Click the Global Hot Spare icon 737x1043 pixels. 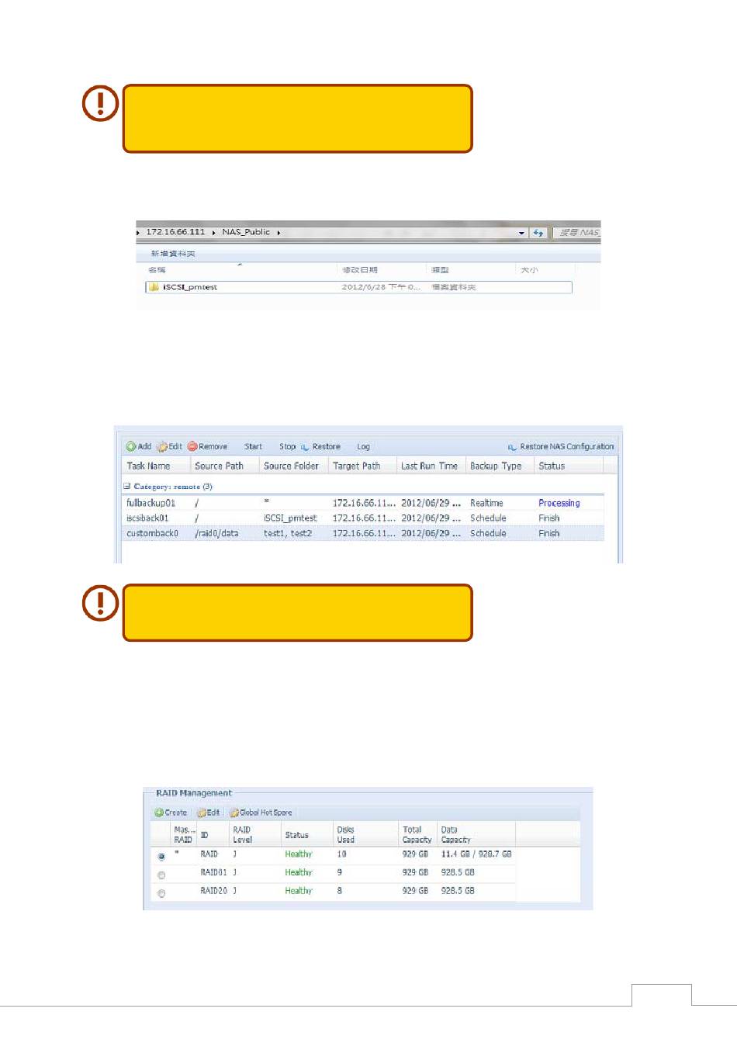234,813
